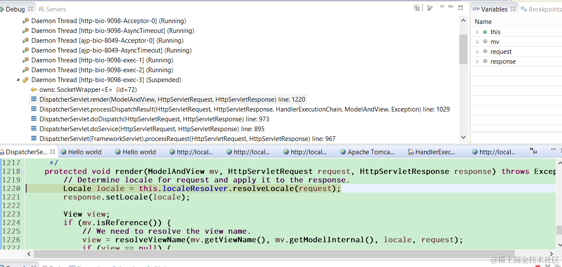Viewport: 562px width, 267px height.
Task: Expand the 'response' variable node
Action: tap(478, 62)
